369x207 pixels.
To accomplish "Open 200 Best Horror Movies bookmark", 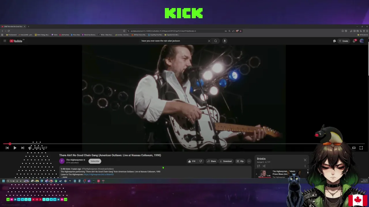I will click(x=139, y=35).
